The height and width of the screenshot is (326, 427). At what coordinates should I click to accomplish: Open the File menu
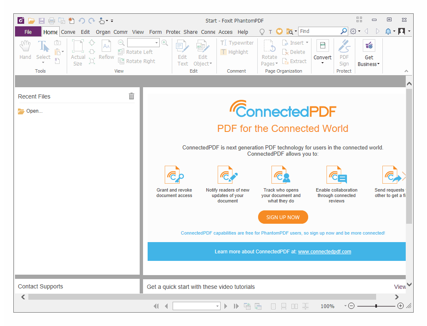(x=28, y=32)
